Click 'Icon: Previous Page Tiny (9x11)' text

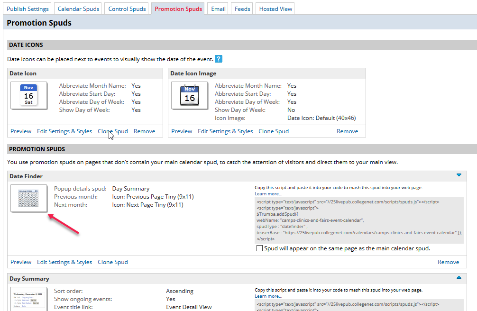[153, 197]
